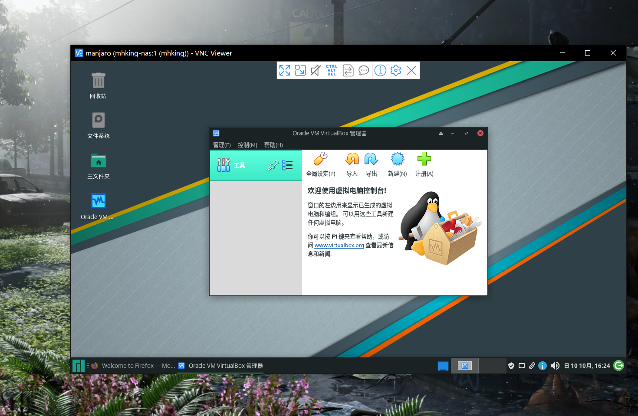Send Ctrl+Alt+Del via VNC toolbar
This screenshot has height=416, width=638.
[331, 70]
